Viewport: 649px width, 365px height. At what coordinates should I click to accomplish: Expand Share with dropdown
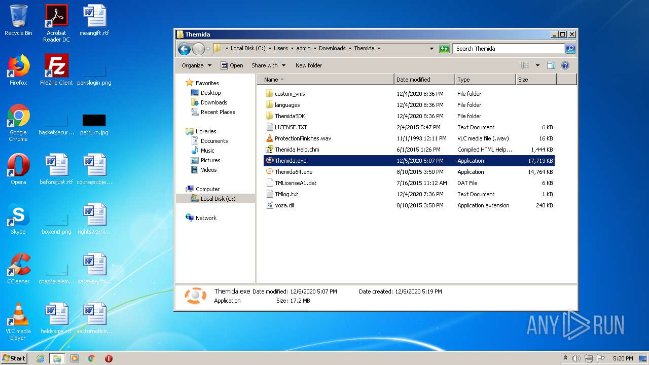click(x=269, y=65)
